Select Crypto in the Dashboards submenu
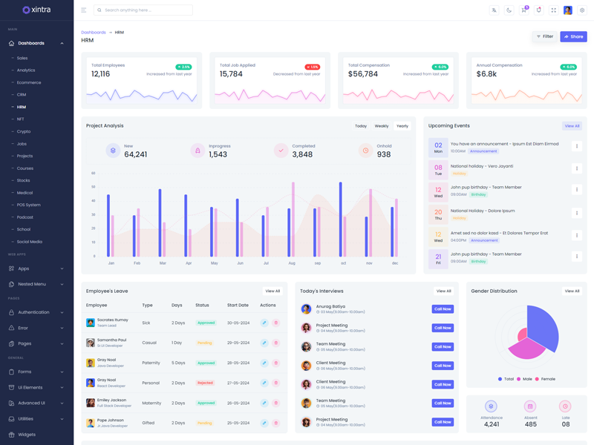Screen dimensions: 594x445 tap(24, 131)
